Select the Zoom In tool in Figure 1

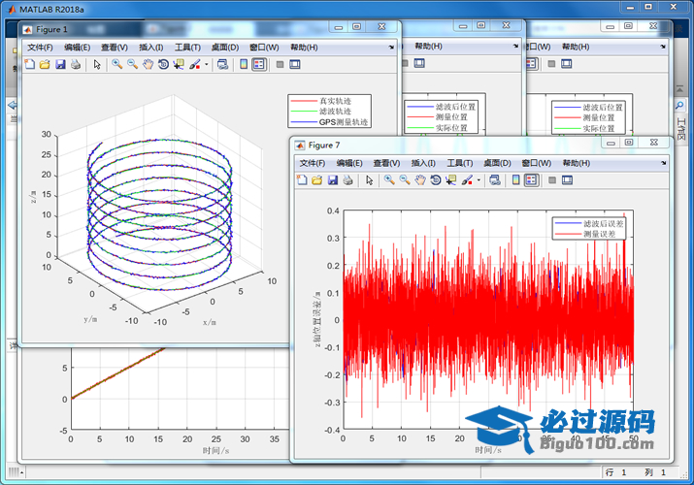click(116, 65)
